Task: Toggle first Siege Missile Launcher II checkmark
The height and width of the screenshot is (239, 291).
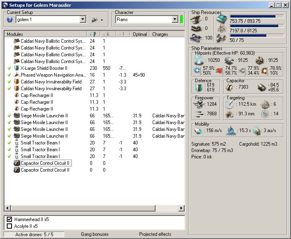Action: 9,115
